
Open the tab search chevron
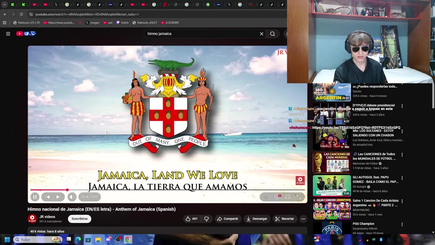pos(4,5)
